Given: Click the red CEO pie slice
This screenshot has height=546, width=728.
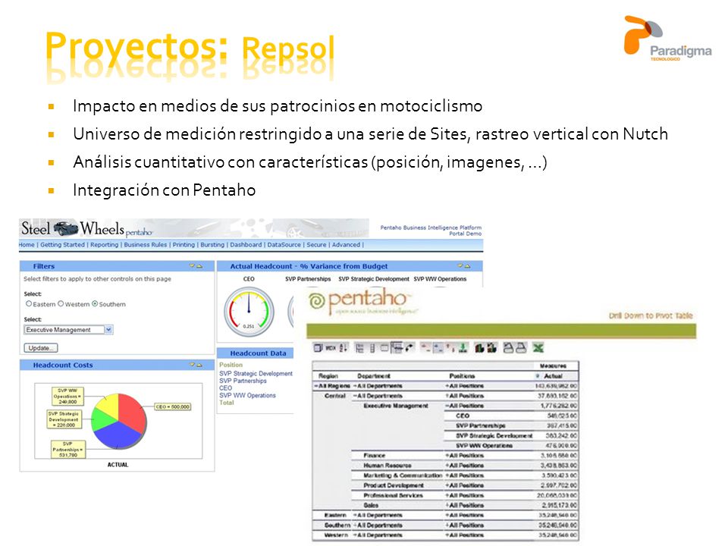Looking at the screenshot, I should click(131, 412).
